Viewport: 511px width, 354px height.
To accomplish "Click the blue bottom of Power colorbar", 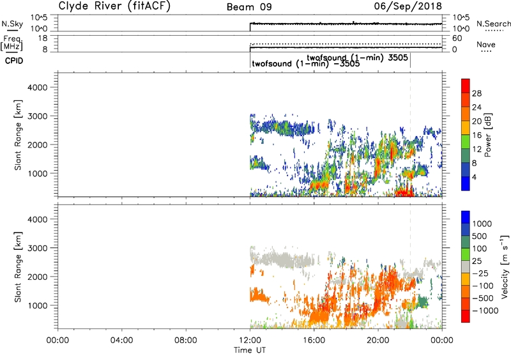I will click(466, 183).
